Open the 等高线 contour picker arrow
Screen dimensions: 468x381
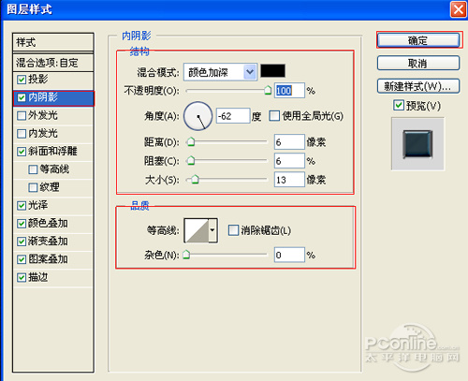click(212, 230)
